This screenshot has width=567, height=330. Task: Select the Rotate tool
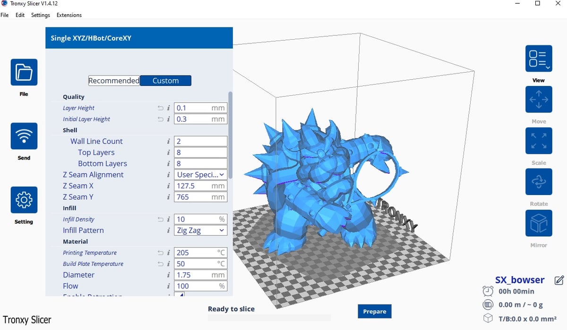coord(539,182)
